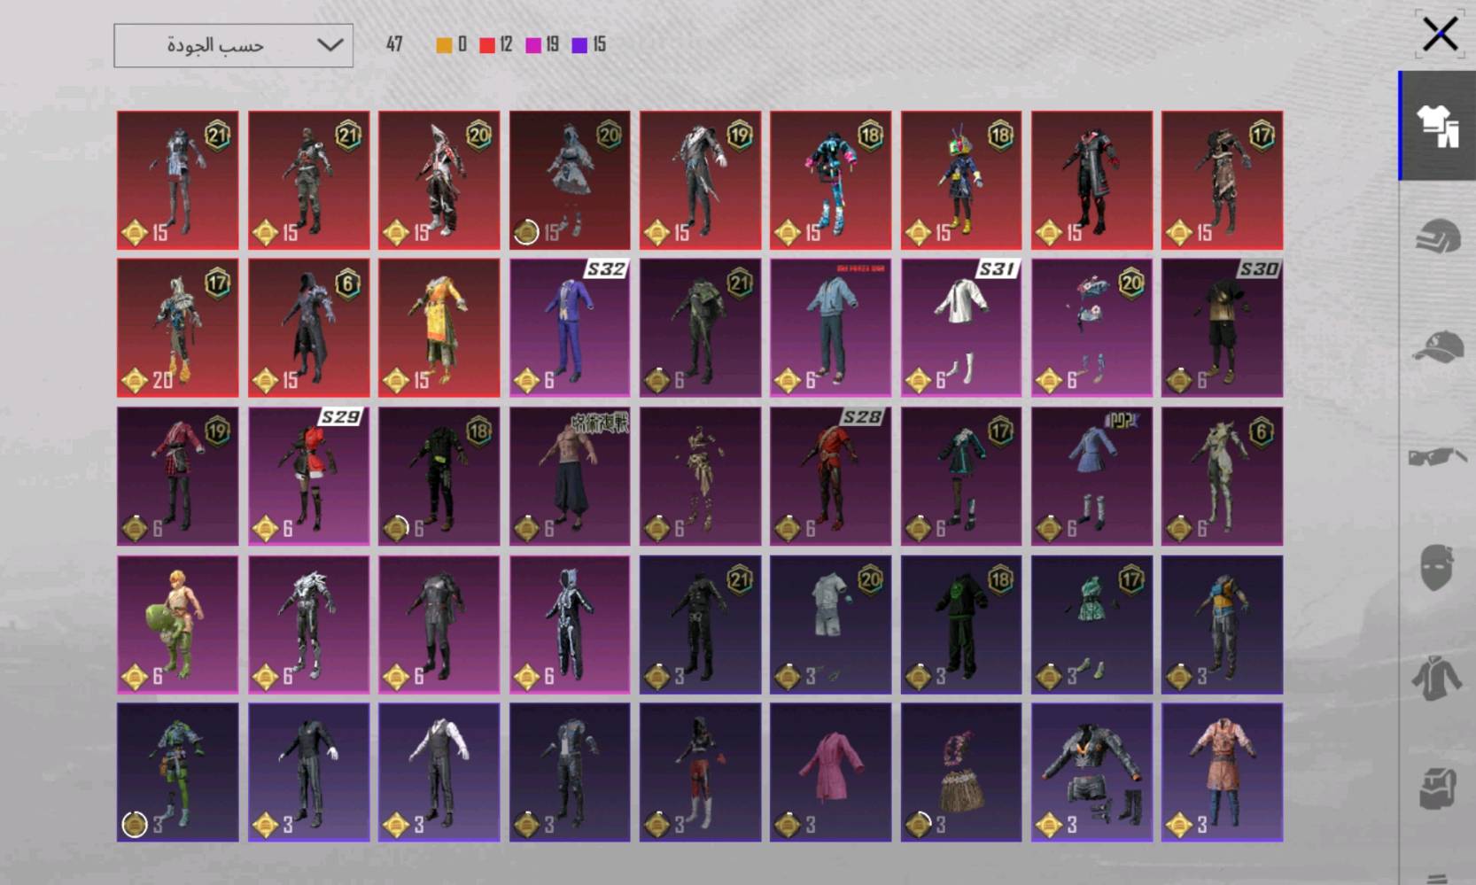Pick the S31 white shirt outfit
Screen dimensions: 1476x885
[961, 328]
